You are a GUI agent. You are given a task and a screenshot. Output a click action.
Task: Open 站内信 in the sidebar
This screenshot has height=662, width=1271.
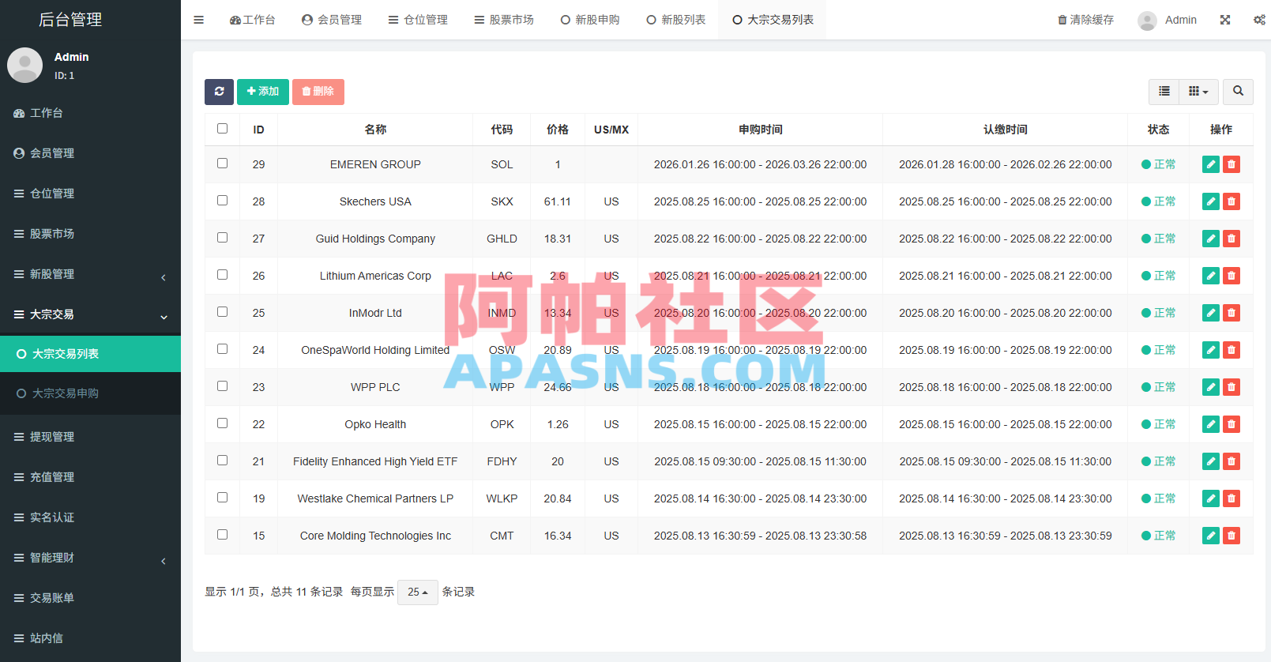90,638
